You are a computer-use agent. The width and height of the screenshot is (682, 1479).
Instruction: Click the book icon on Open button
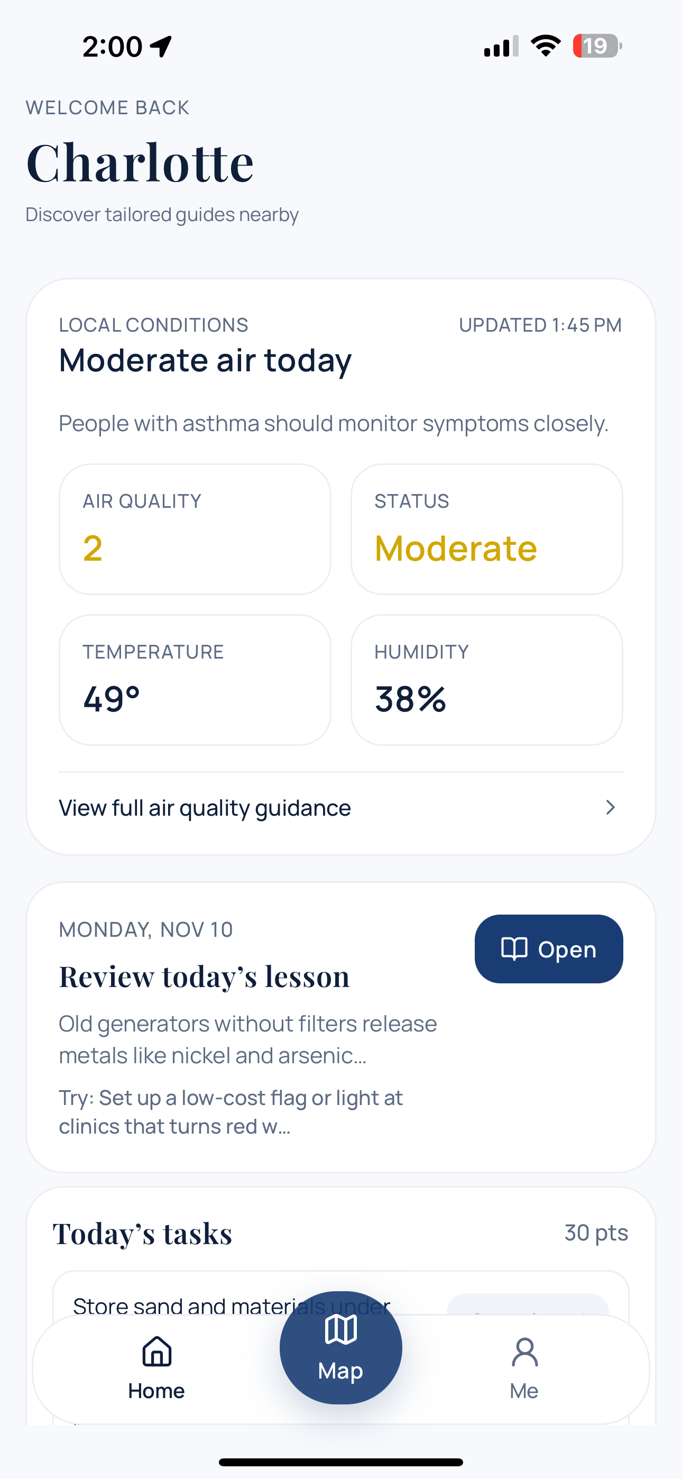[x=514, y=949]
